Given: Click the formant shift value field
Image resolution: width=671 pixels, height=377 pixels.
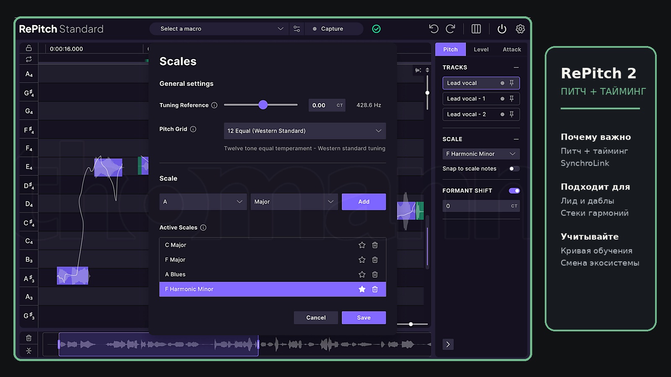Looking at the screenshot, I should [x=481, y=206].
